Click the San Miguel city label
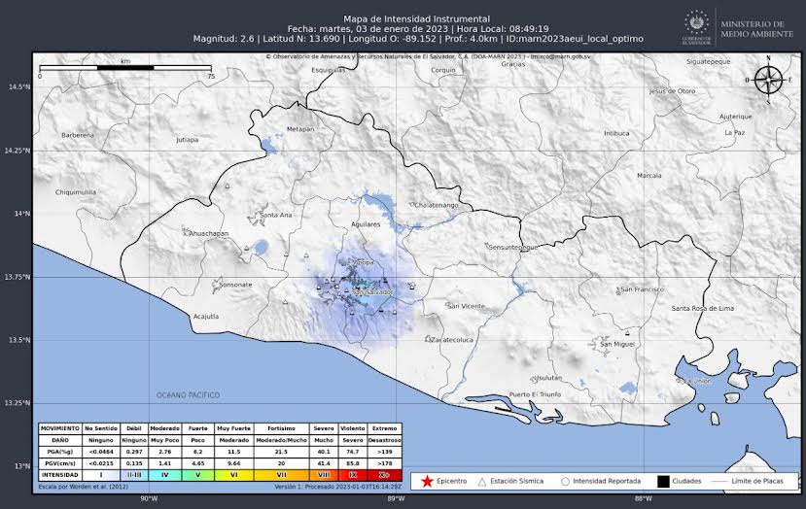Image resolution: width=806 pixels, height=509 pixels. pos(617,344)
